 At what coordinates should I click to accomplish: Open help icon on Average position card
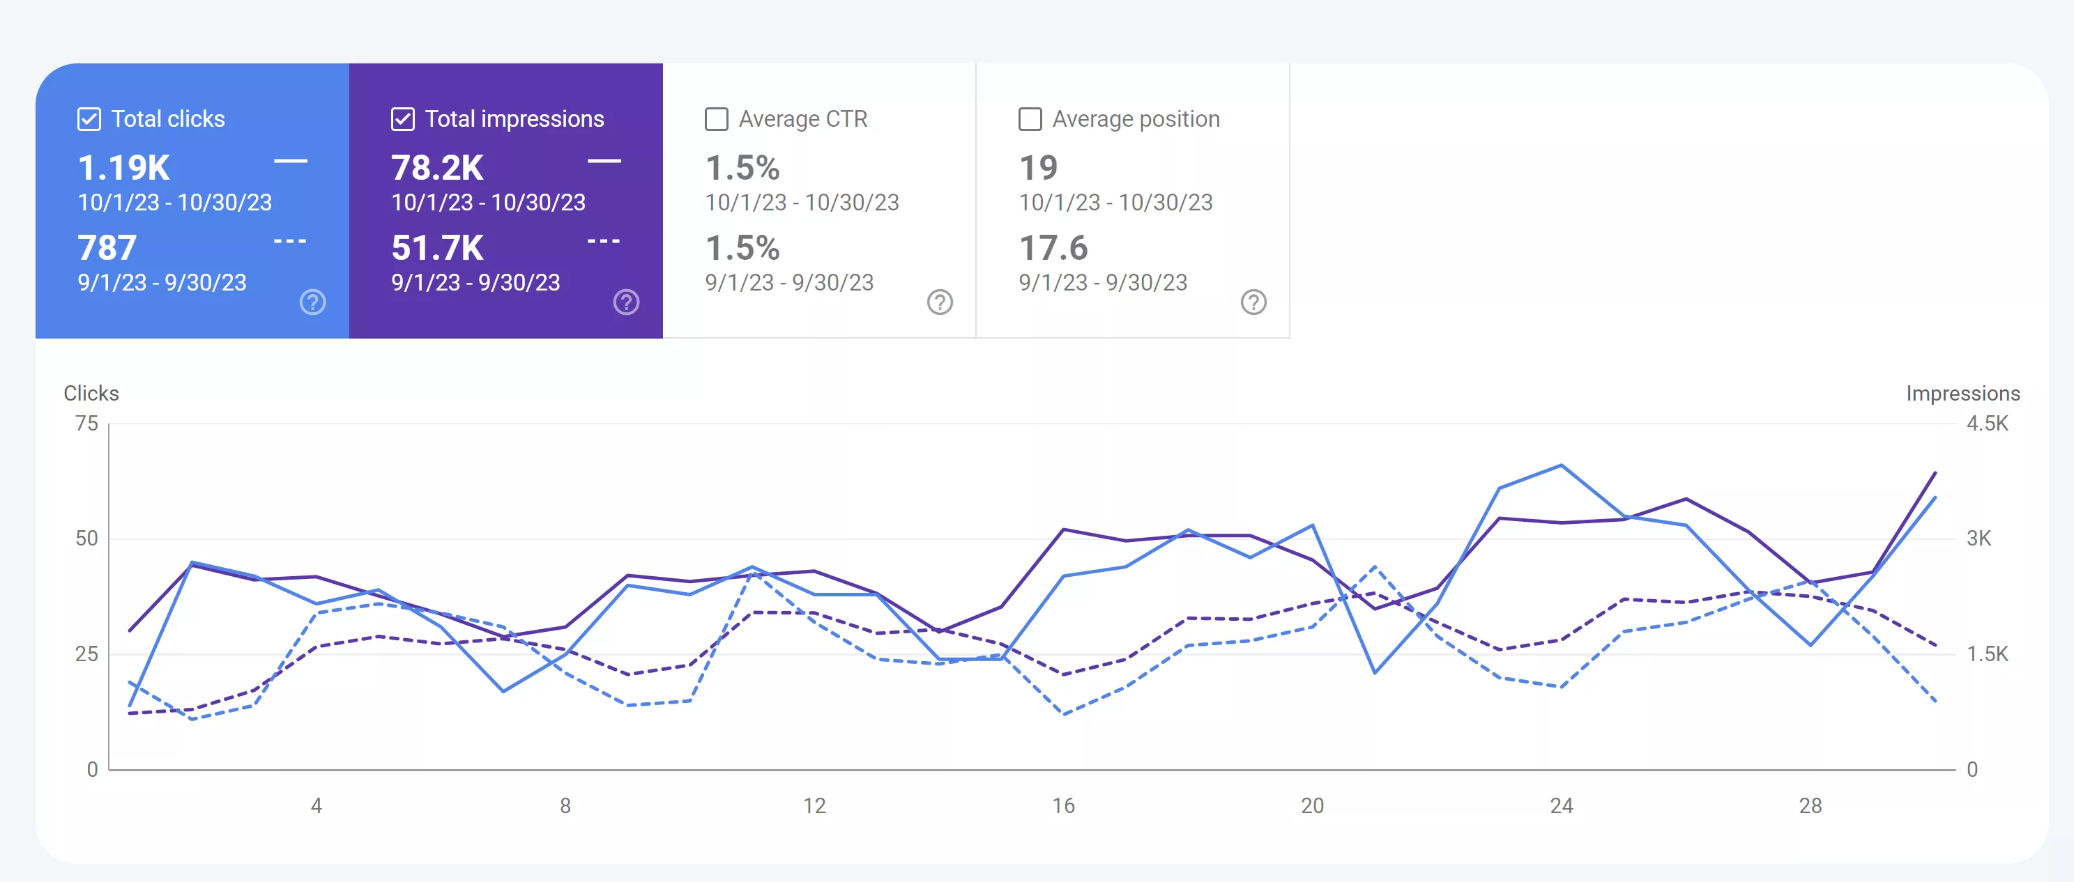pyautogui.click(x=1253, y=302)
